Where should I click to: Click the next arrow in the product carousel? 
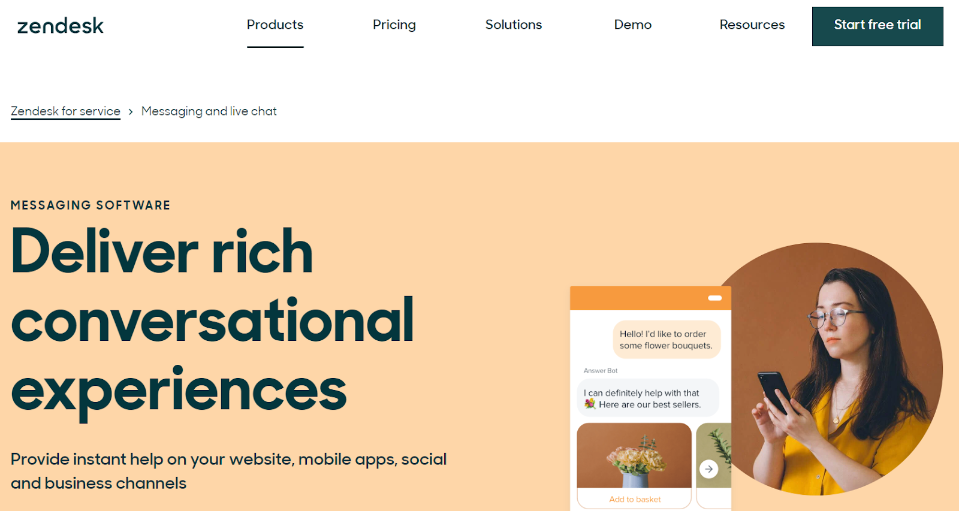[710, 469]
